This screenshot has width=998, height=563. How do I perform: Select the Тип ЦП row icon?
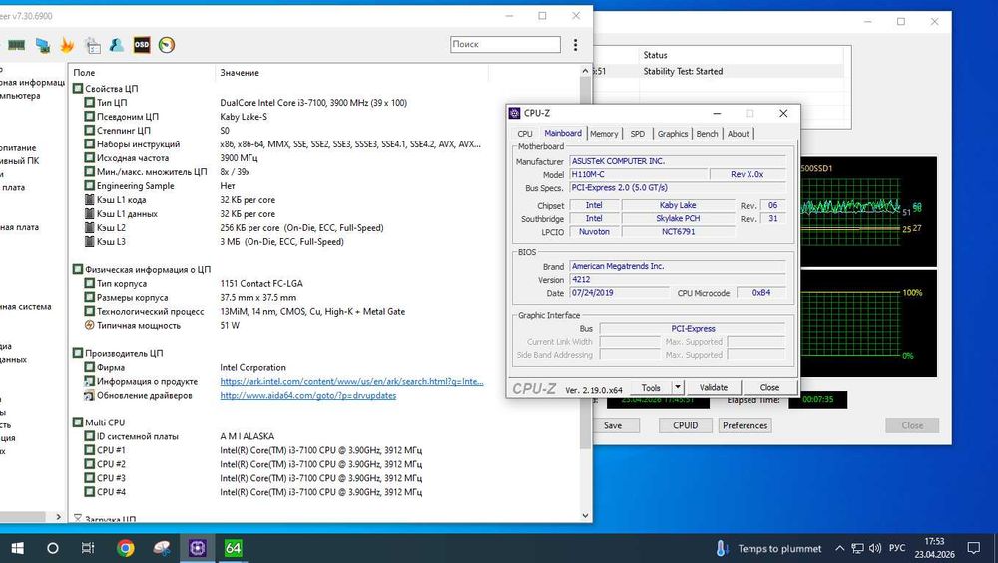click(x=90, y=103)
